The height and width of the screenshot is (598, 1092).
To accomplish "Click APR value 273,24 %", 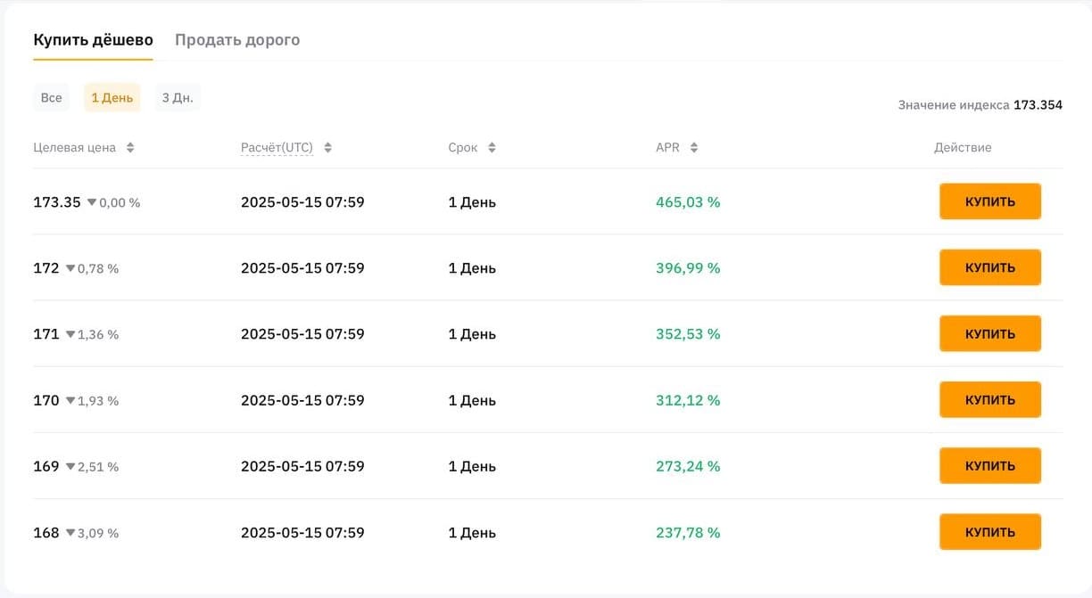I will (688, 466).
